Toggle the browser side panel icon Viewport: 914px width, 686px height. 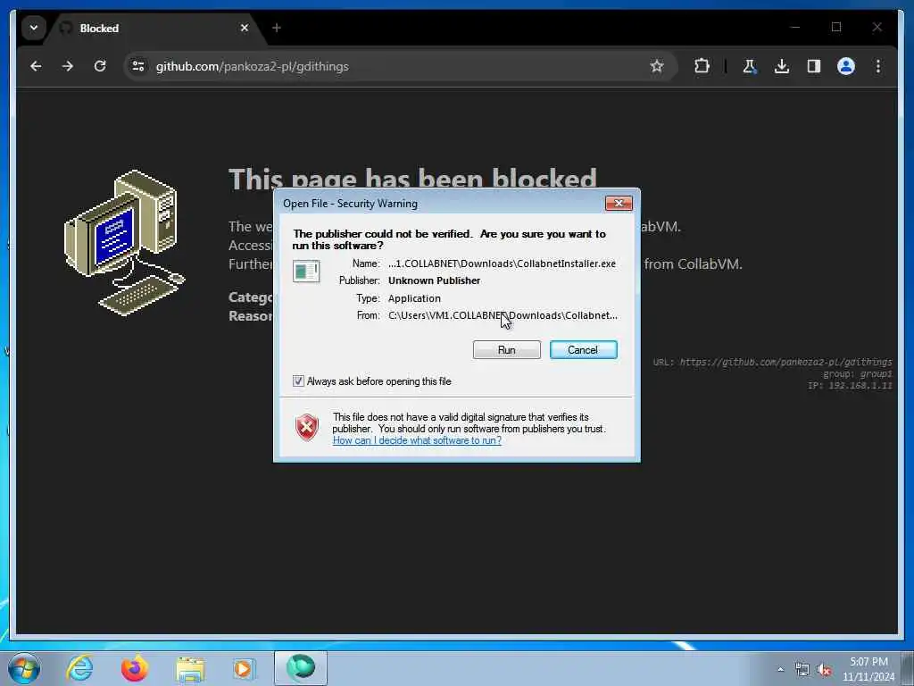[x=814, y=66]
